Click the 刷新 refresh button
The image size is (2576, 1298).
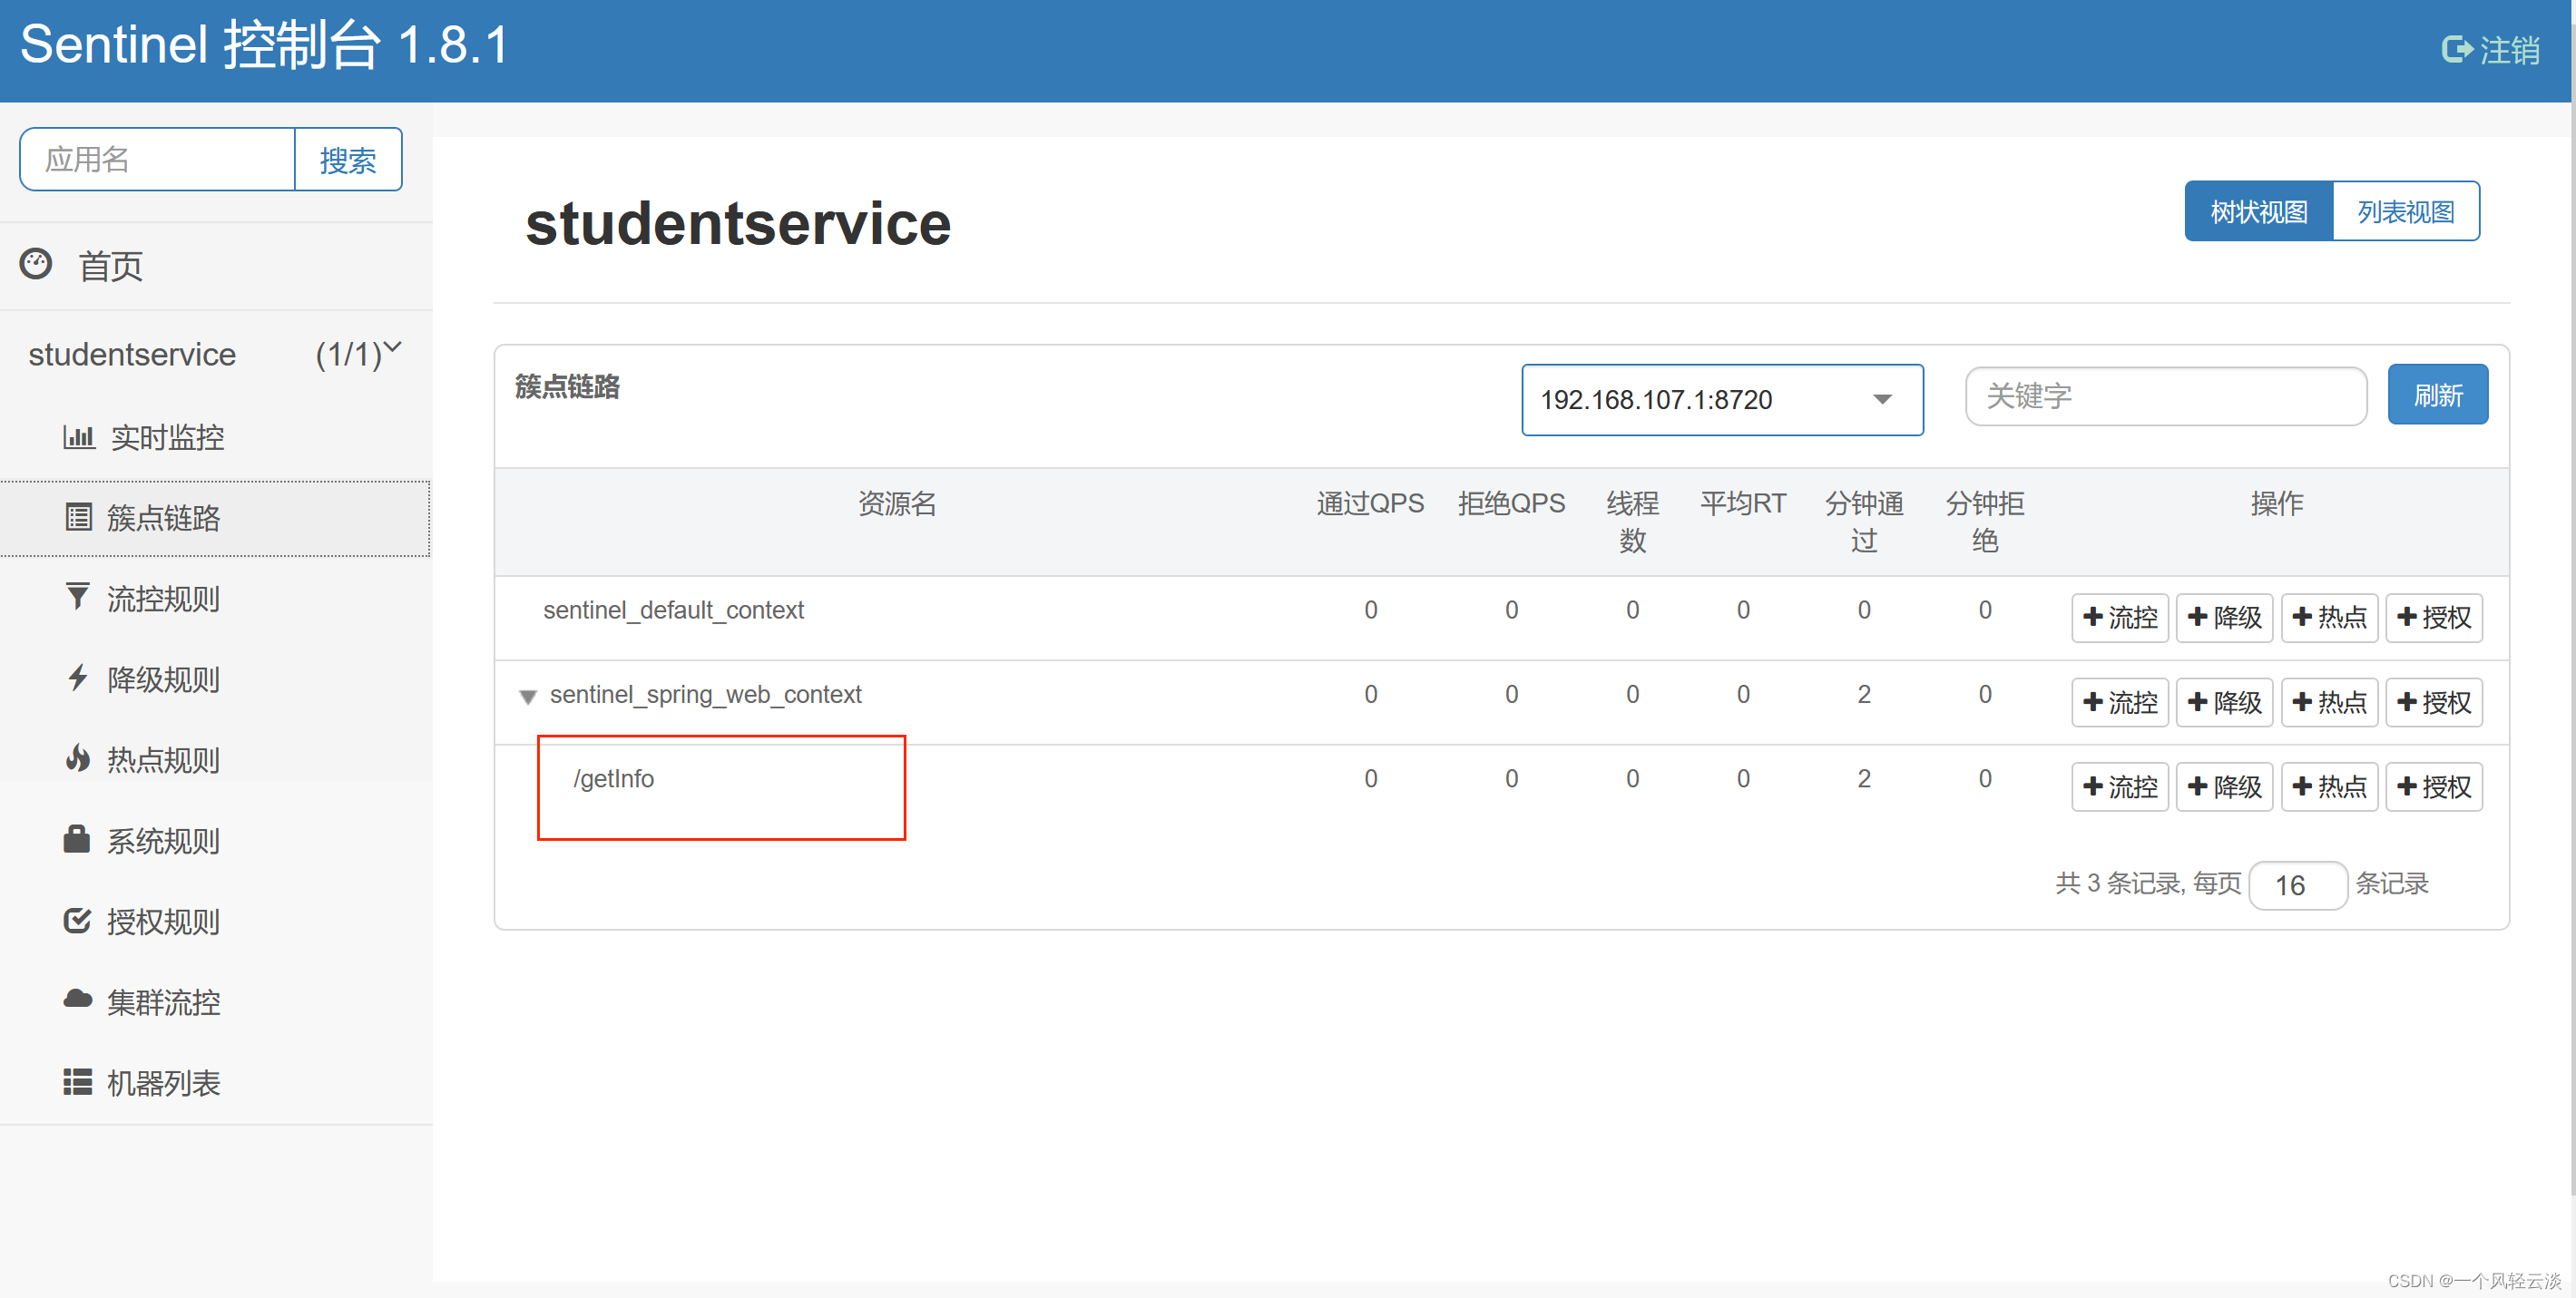click(x=2438, y=395)
